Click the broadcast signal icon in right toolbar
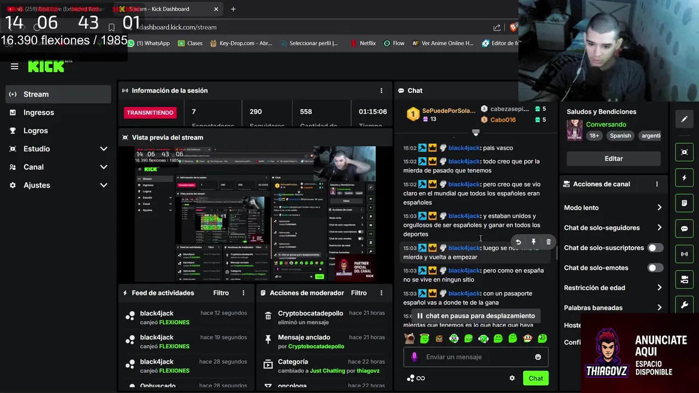699x393 pixels. point(684,254)
